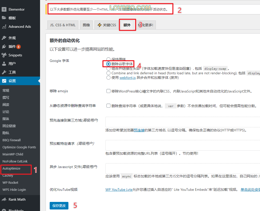Click the lightning bolt icon on 关键CSS tab
Screen dimensions: 260x211
[x=100, y=25]
